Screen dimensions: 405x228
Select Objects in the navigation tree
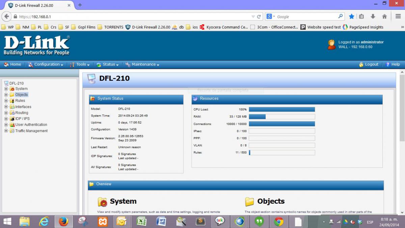click(22, 95)
